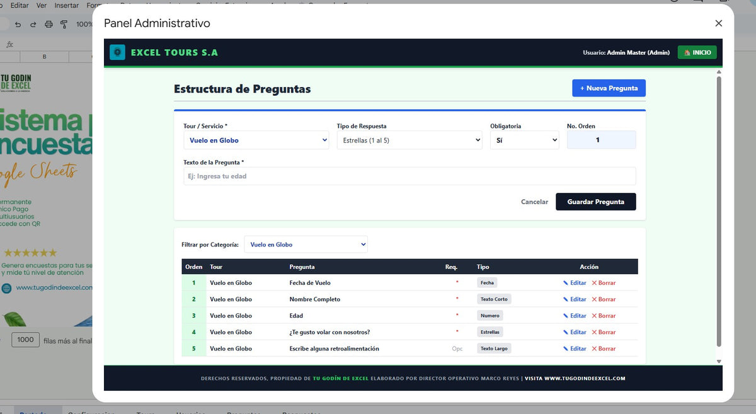
Task: Open the Tour / Servicio dropdown
Action: [x=256, y=140]
